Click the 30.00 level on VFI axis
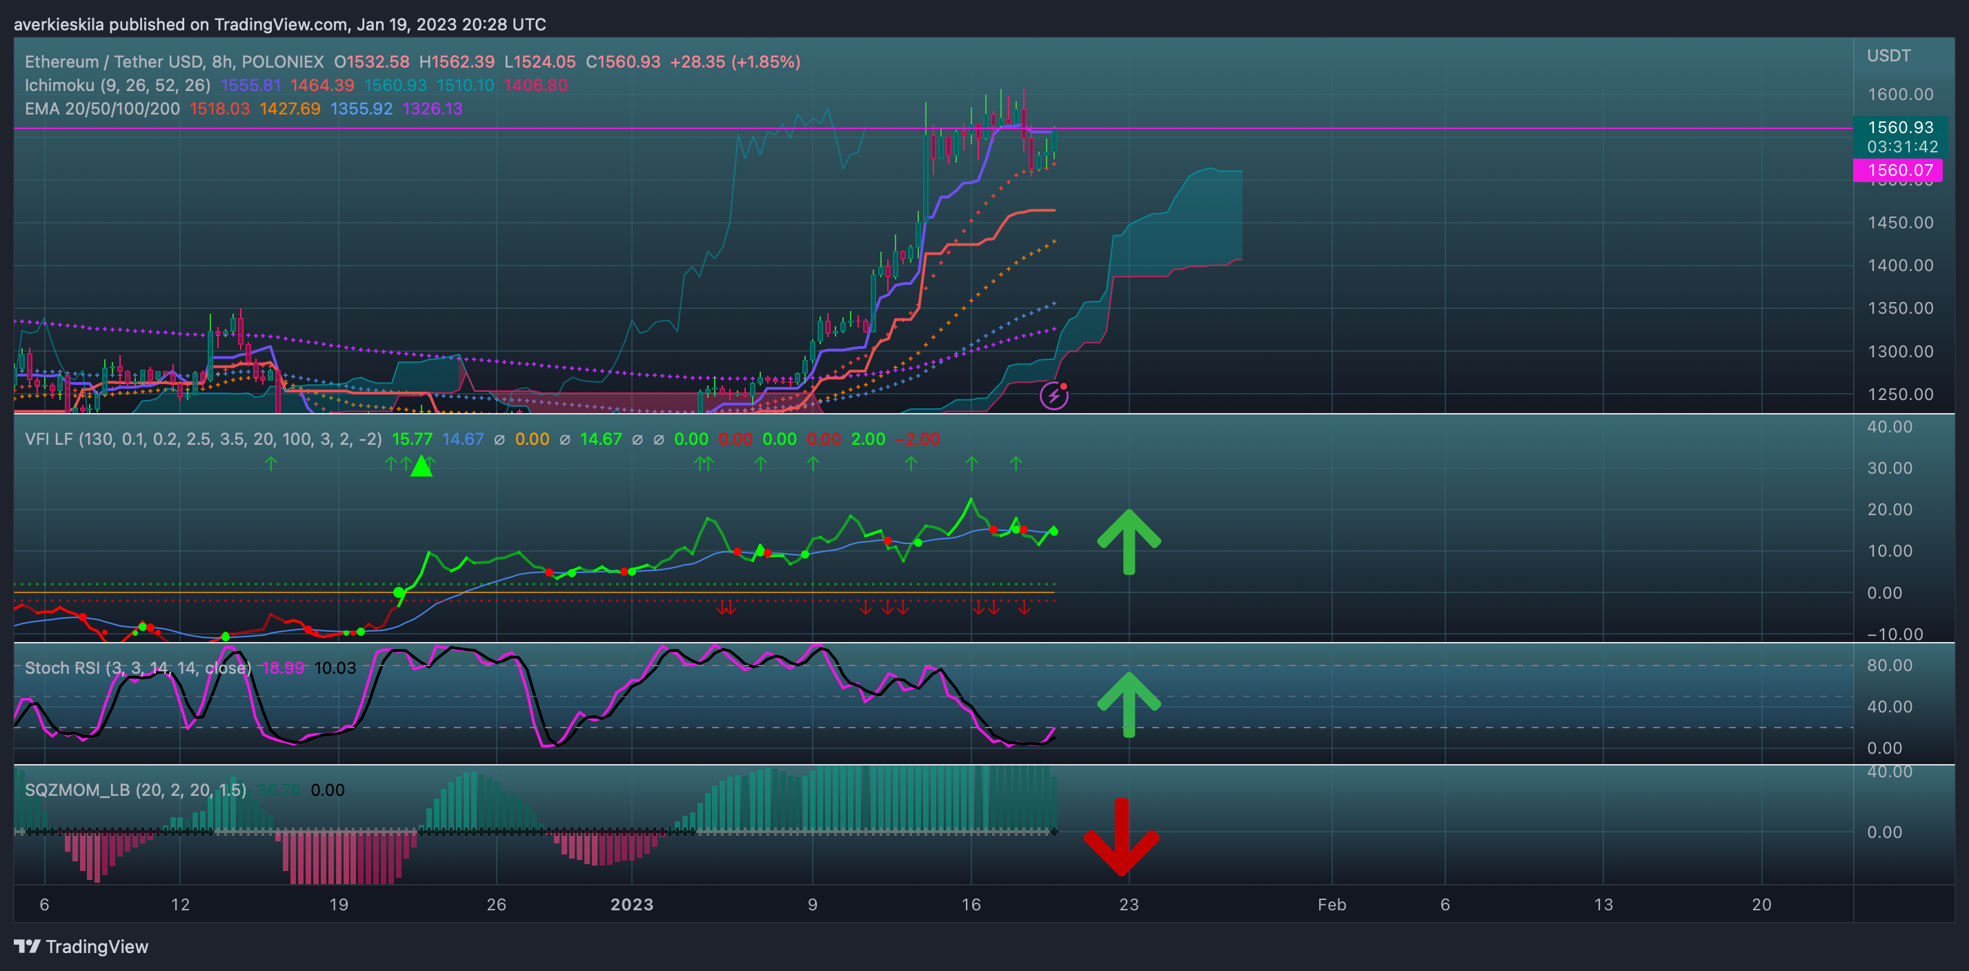The image size is (1969, 971). pos(1890,468)
